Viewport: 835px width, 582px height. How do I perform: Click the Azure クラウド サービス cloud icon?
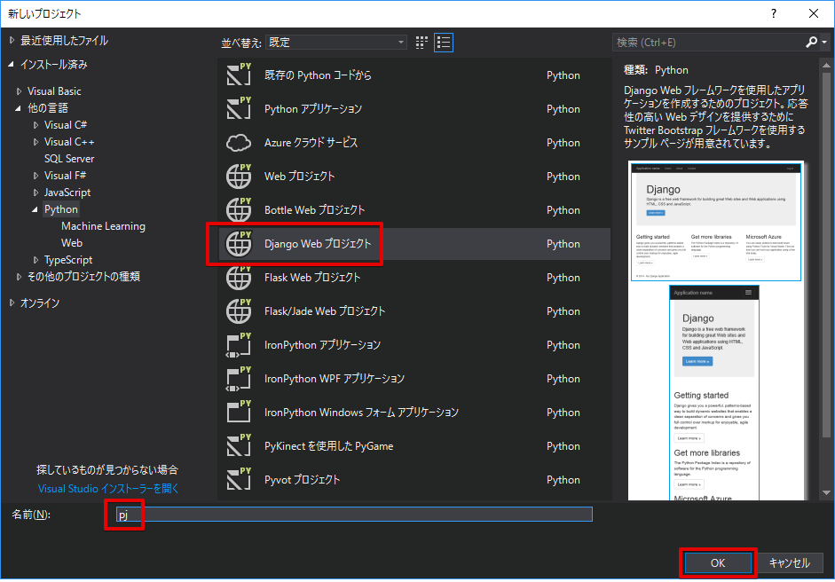point(239,143)
